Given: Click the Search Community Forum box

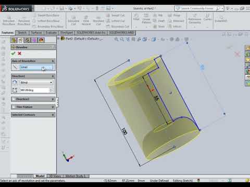Looking at the screenshot, I should tap(197, 8).
